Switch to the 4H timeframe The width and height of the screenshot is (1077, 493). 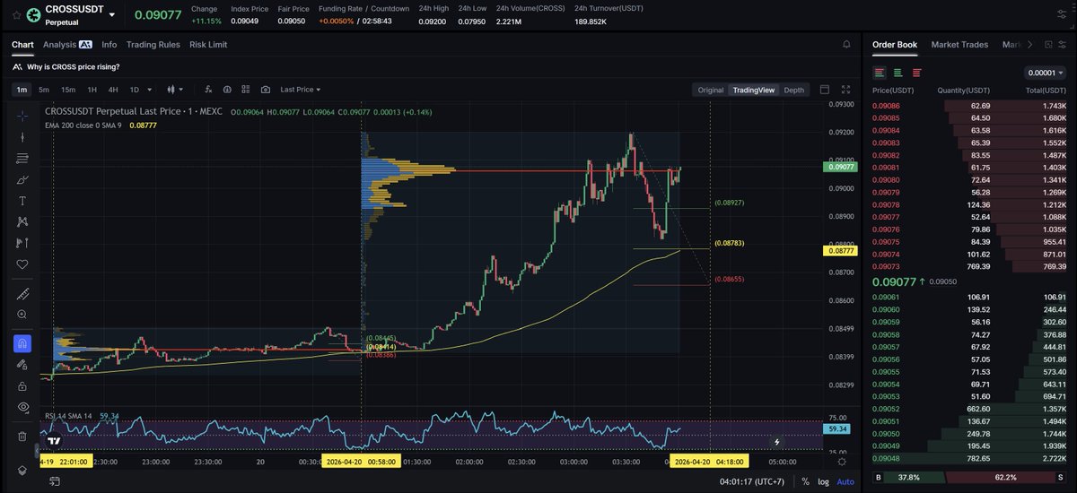(x=113, y=90)
